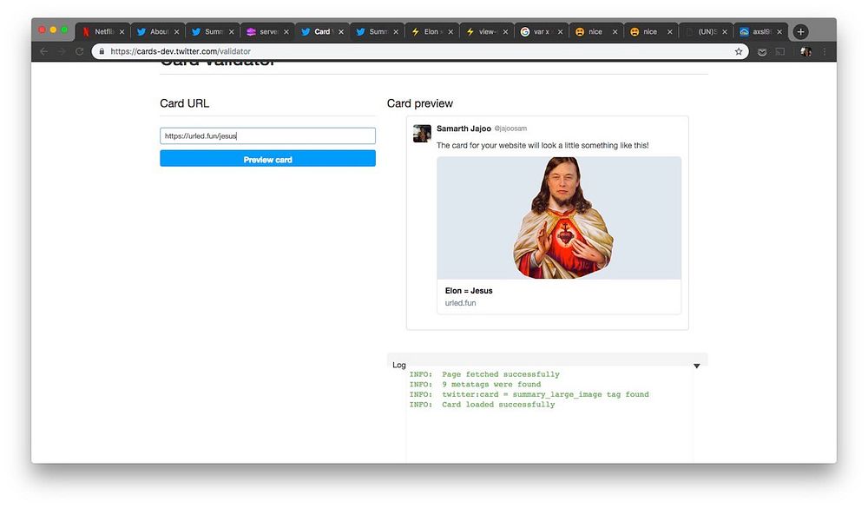Go forward to next page
Image resolution: width=868 pixels, height=508 pixels.
point(62,51)
